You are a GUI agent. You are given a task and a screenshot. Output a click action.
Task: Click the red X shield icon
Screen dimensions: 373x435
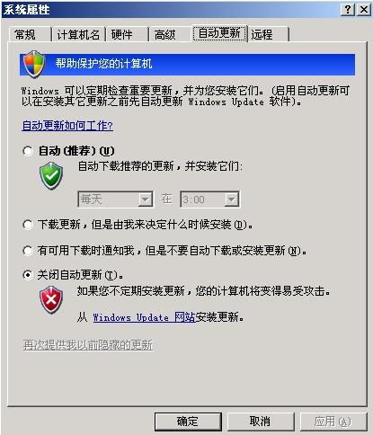[x=51, y=300]
